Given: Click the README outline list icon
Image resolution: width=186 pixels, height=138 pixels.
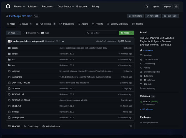Looking at the screenshot, I should pos(130,126).
